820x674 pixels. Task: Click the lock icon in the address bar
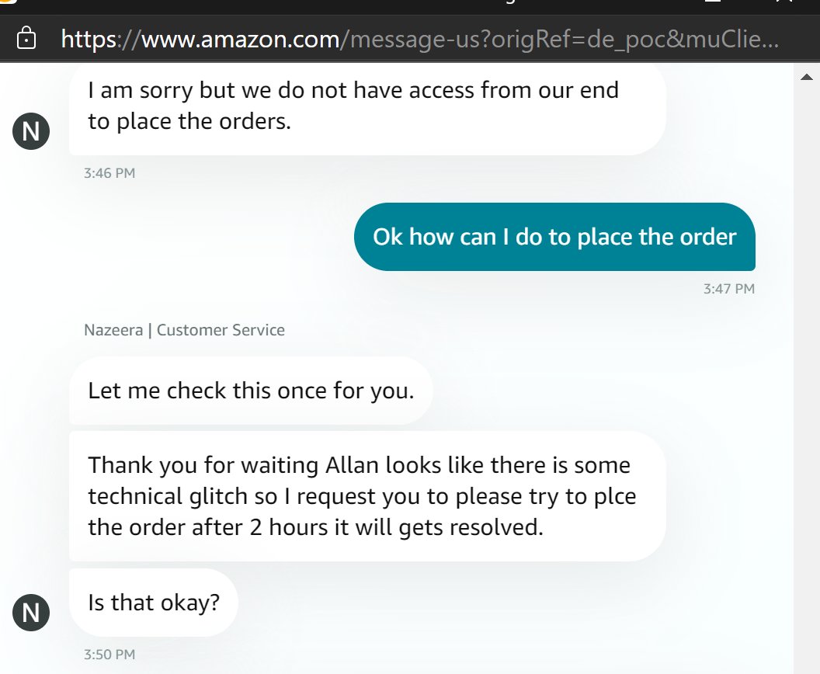pos(26,39)
